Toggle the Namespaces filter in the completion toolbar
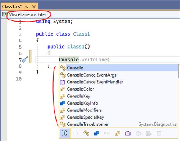Viewport: 180px width, 141px height. [x=76, y=133]
